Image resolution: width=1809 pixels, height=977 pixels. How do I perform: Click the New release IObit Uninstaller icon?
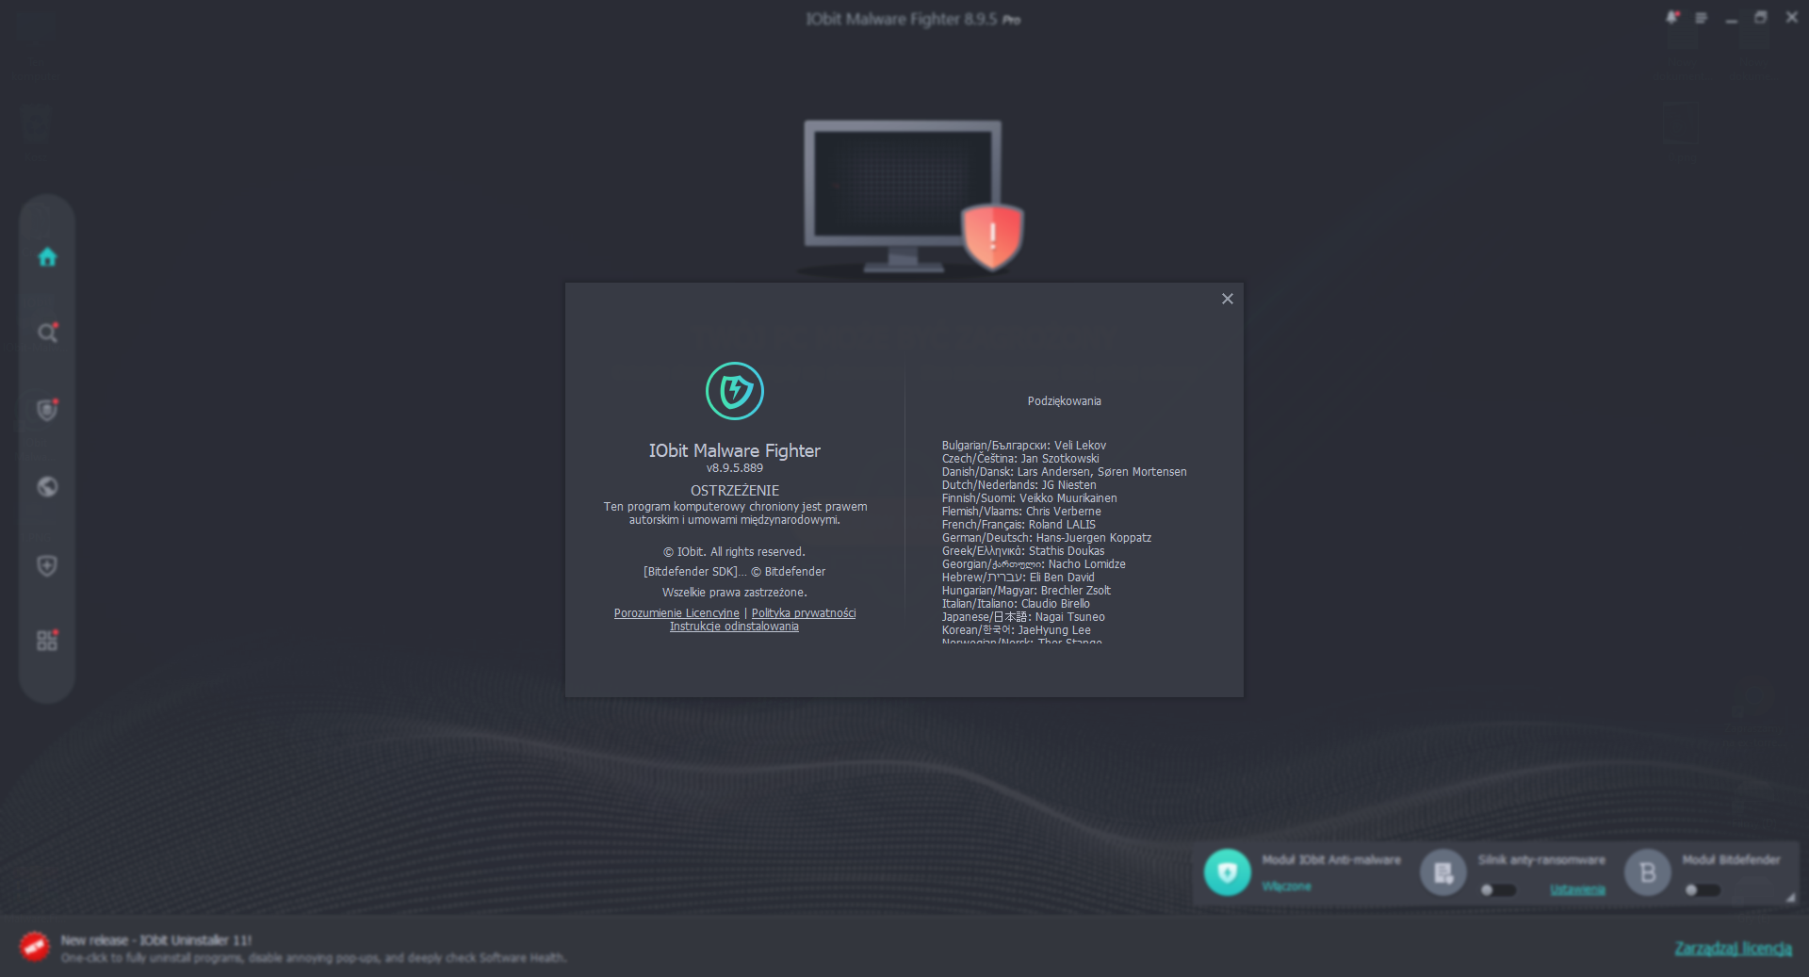pos(35,946)
